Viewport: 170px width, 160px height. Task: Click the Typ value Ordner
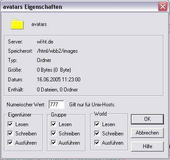[44, 60]
